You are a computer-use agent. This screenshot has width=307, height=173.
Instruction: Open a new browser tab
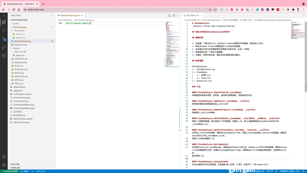click(43, 4)
